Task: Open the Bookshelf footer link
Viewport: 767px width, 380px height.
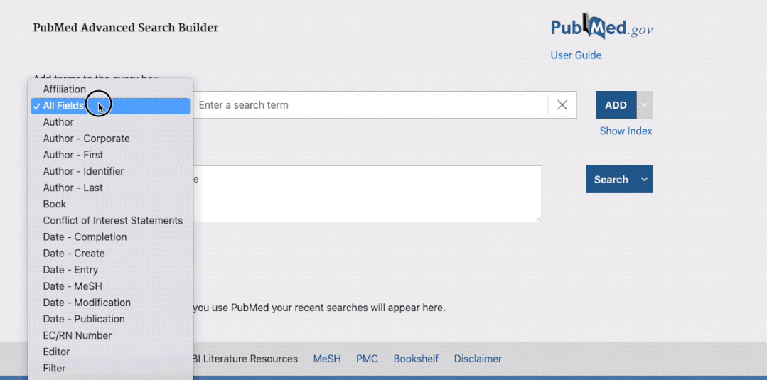Action: click(x=416, y=359)
